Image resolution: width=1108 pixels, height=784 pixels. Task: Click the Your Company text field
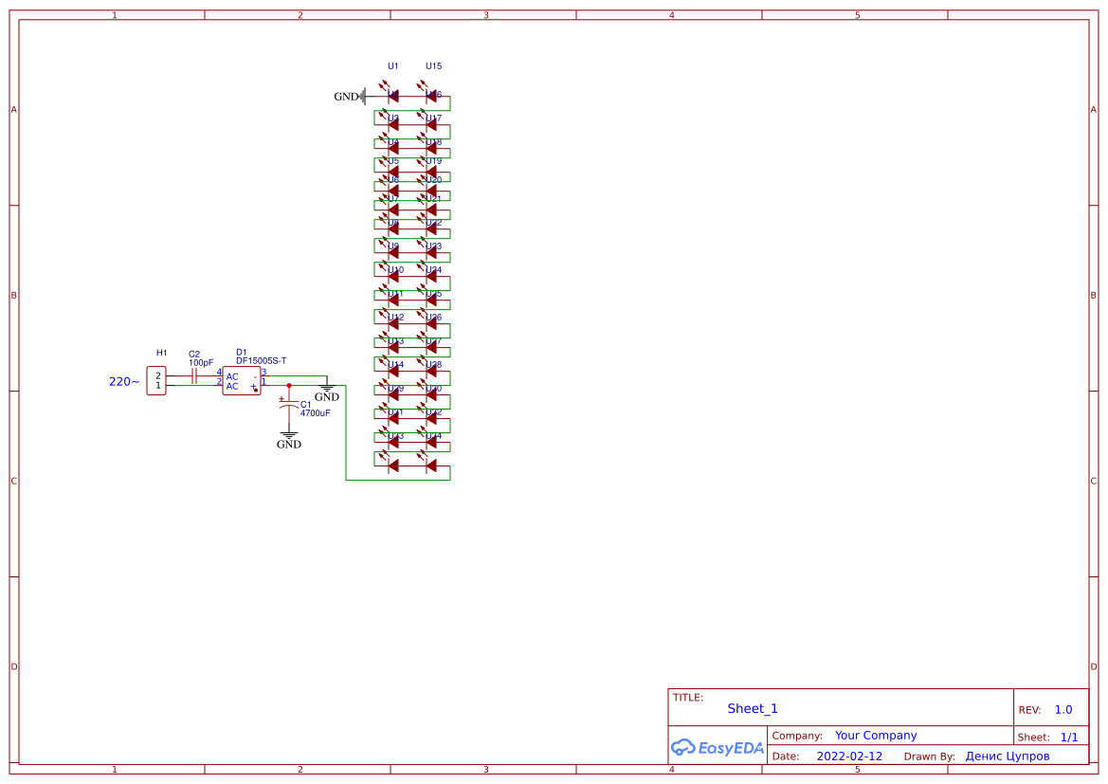click(x=875, y=735)
